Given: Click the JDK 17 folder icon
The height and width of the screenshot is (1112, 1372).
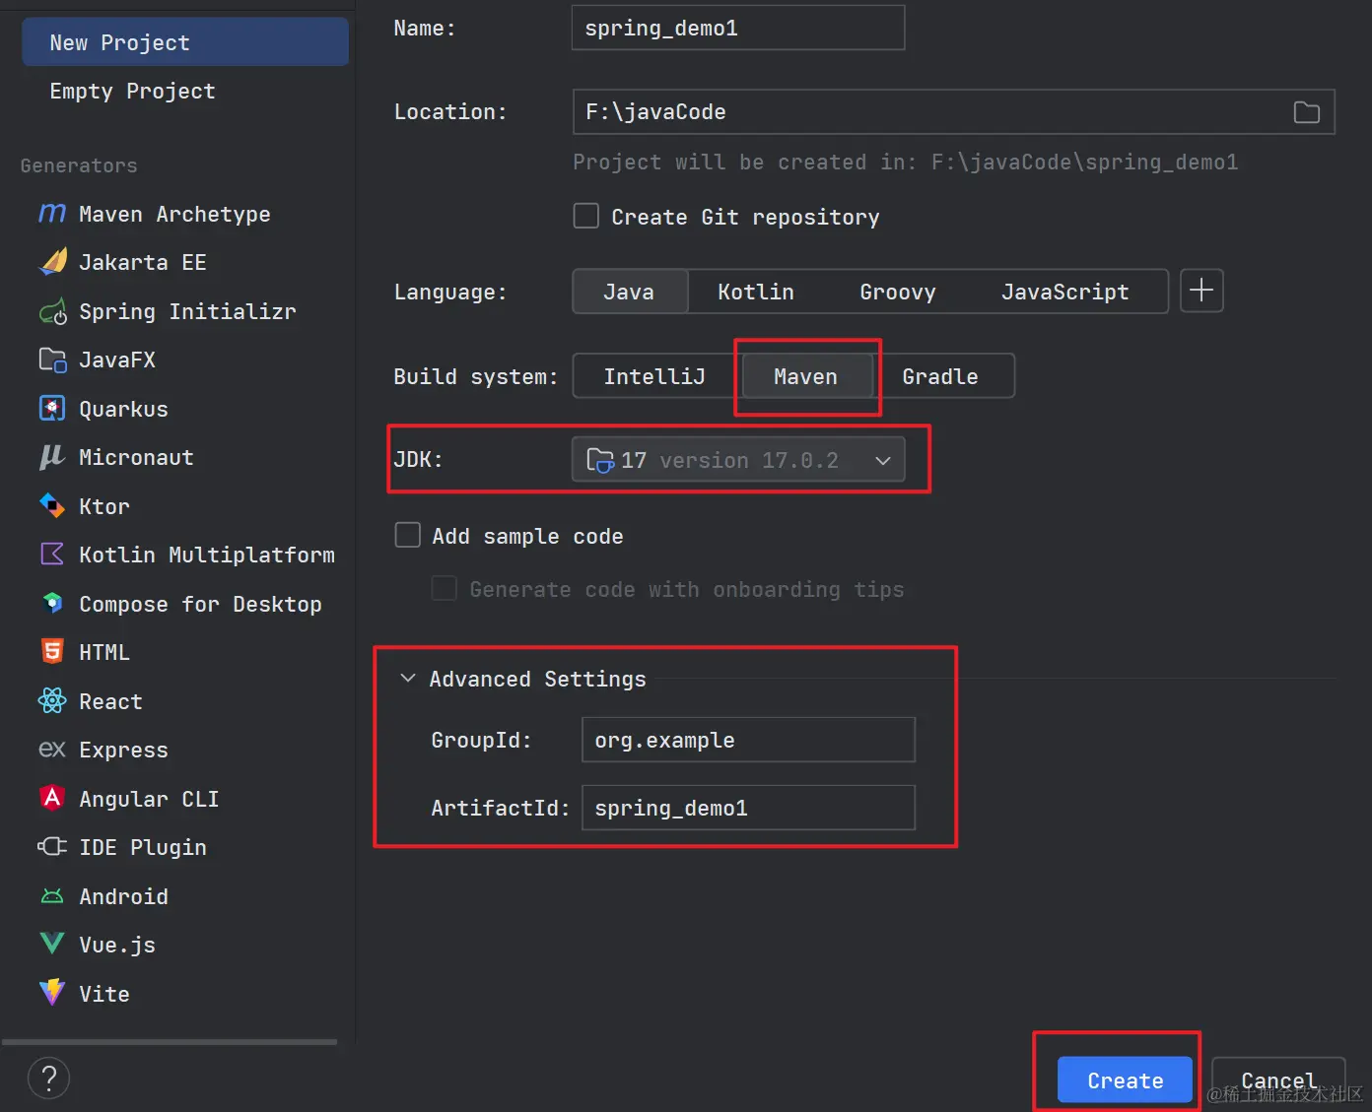Looking at the screenshot, I should click(x=600, y=460).
